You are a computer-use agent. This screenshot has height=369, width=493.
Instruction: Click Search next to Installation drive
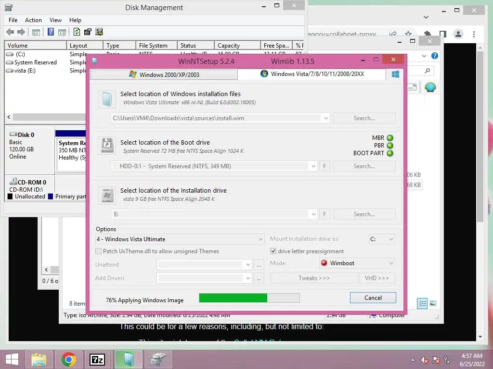coord(364,214)
